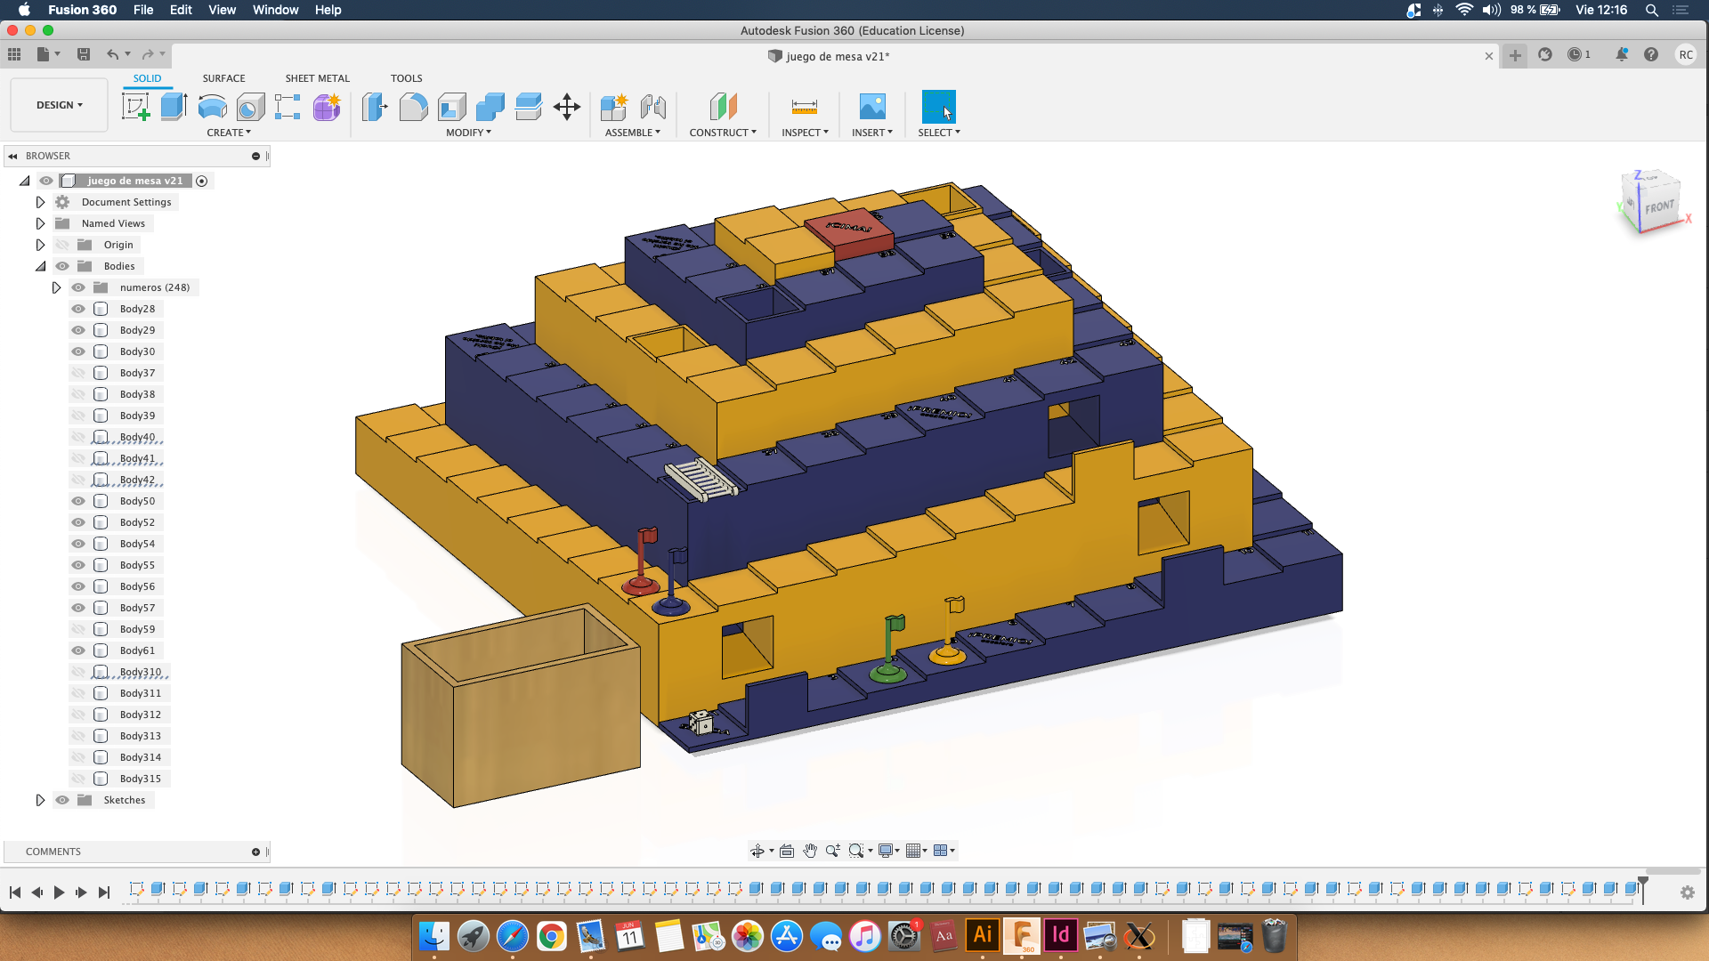Open the DESIGN workspace dropdown
The image size is (1709, 961).
coord(59,105)
